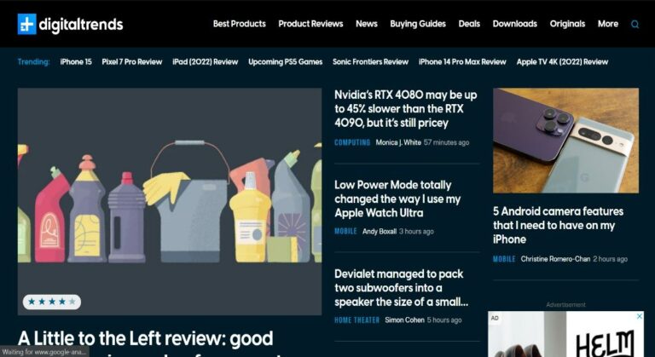This screenshot has height=357, width=655.
Task: Open the A Little to the Left review headline
Action: click(x=145, y=342)
